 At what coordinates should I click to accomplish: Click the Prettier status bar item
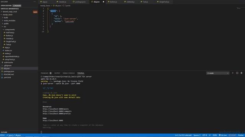(x=241, y=135)
